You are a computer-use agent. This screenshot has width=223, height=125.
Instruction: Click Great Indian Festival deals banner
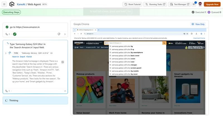coord(195,47)
